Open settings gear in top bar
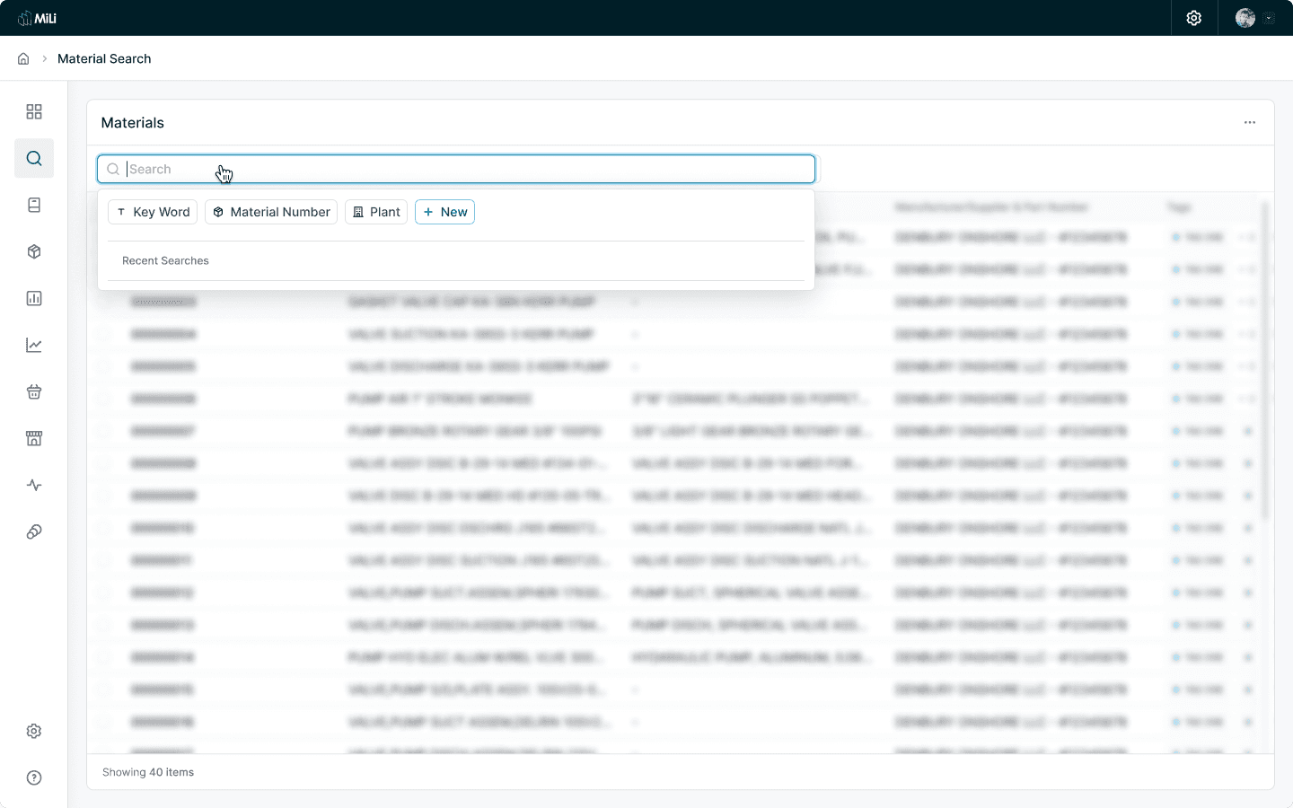 [1193, 18]
